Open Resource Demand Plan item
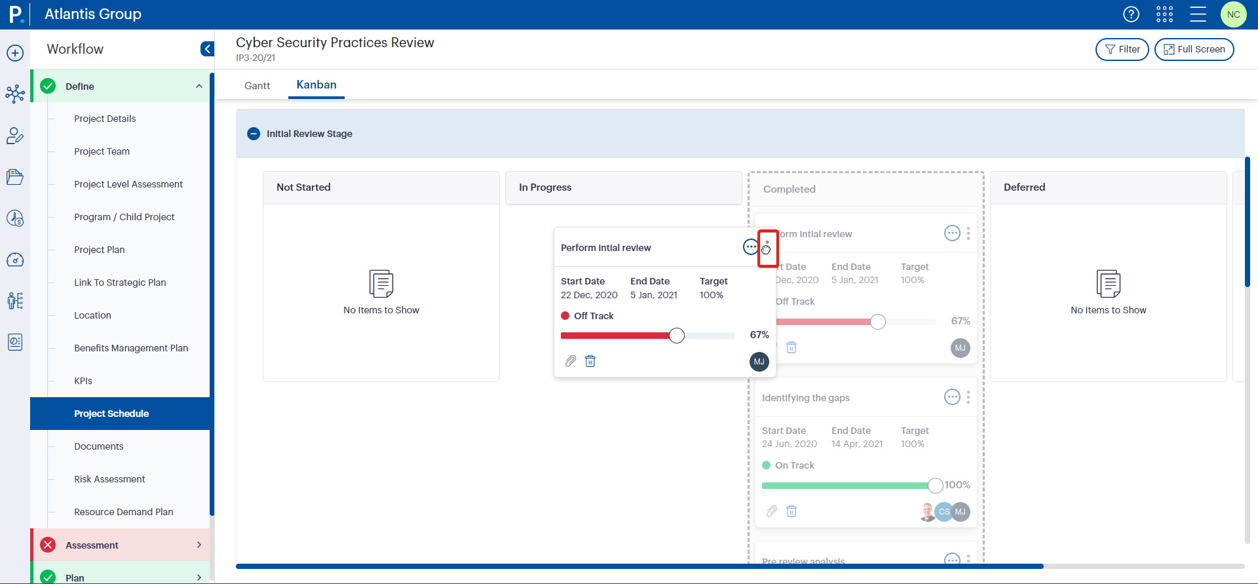 [x=123, y=512]
